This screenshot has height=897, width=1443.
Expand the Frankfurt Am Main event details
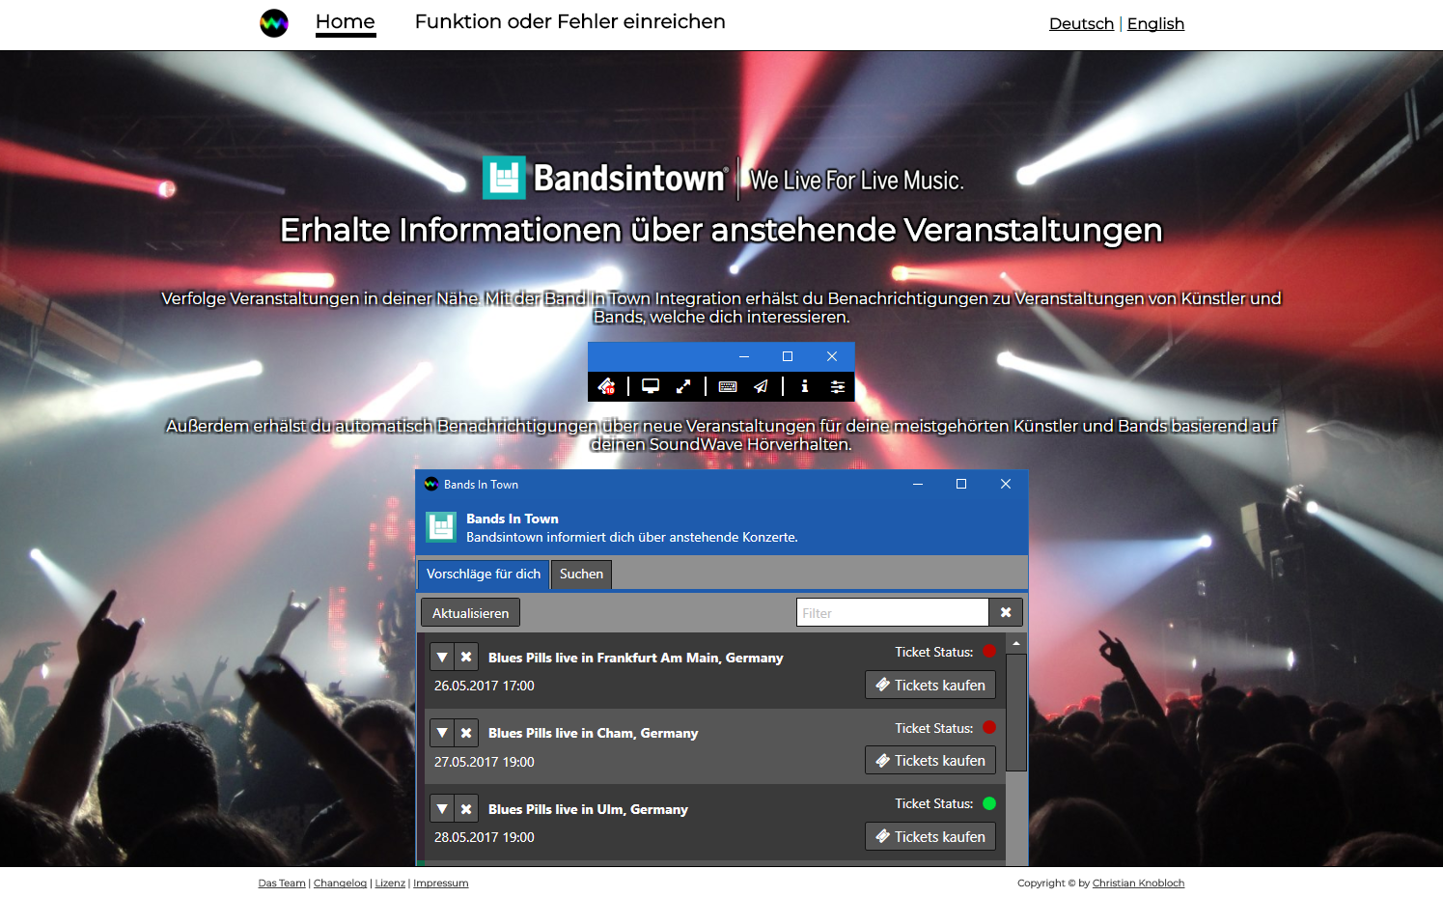(442, 657)
